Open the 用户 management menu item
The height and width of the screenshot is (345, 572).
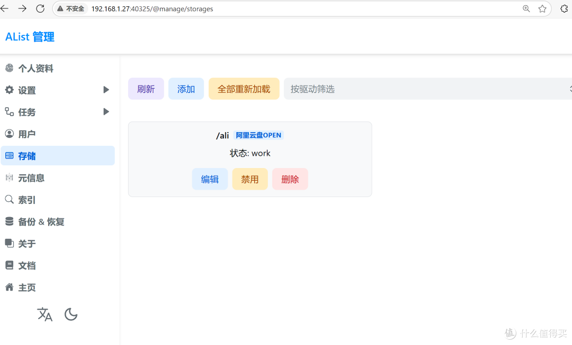(58, 134)
